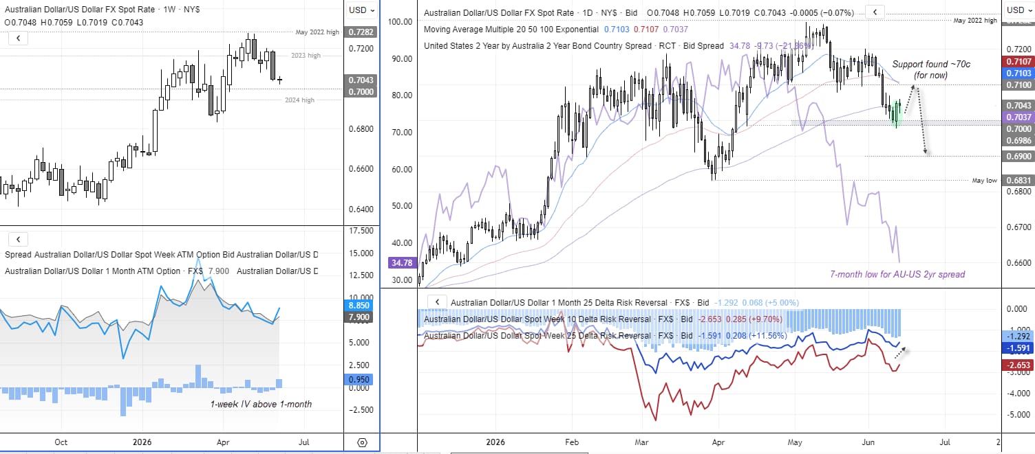Select Spread Spot Week ATM Option legend

(162, 255)
